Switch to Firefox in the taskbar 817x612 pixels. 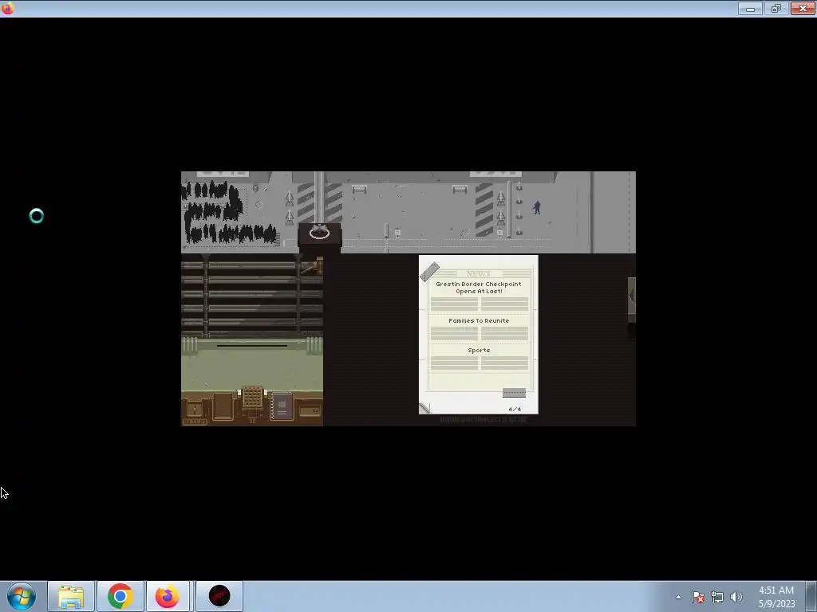168,596
